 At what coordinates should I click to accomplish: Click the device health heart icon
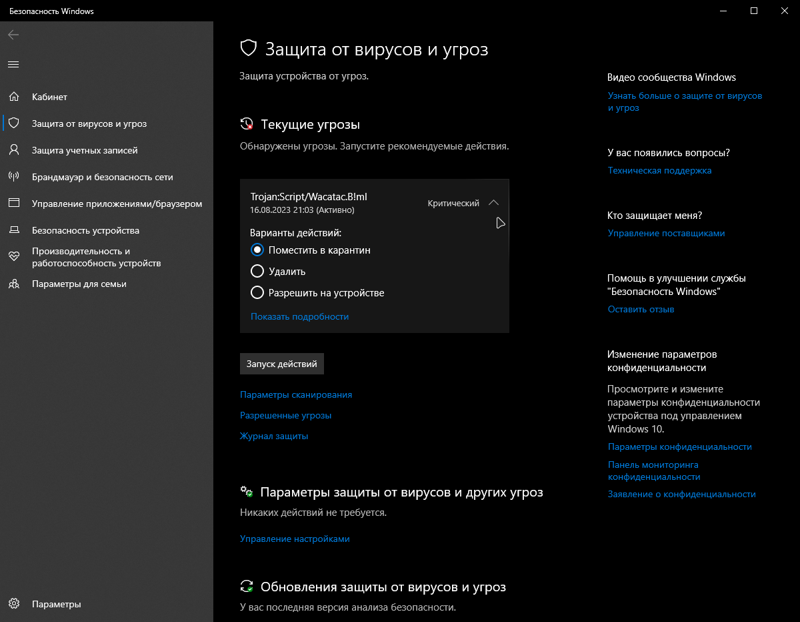tap(13, 257)
